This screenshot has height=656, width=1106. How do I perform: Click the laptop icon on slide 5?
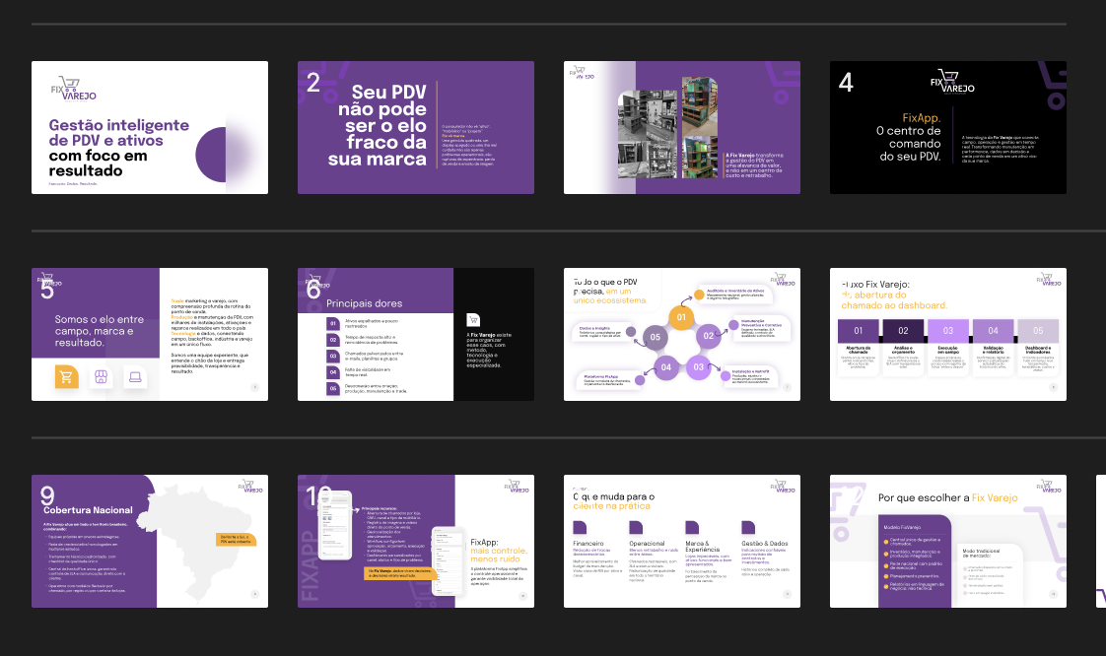(135, 377)
